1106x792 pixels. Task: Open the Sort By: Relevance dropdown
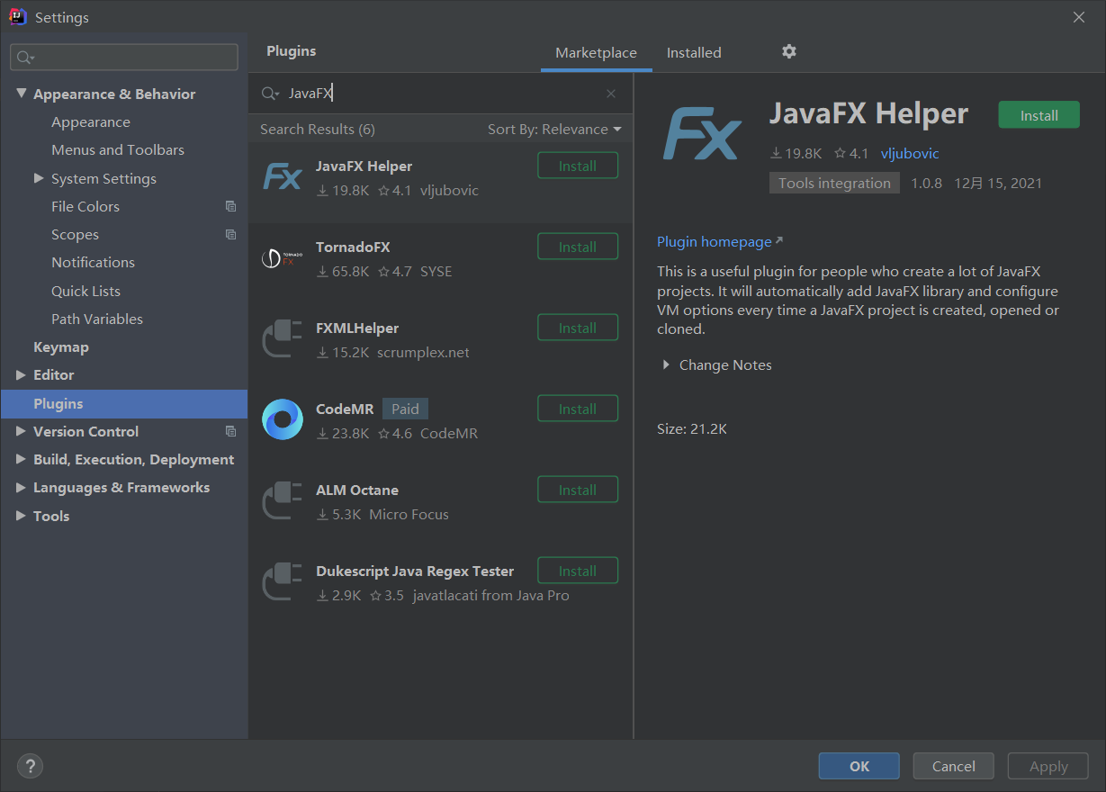tap(554, 129)
